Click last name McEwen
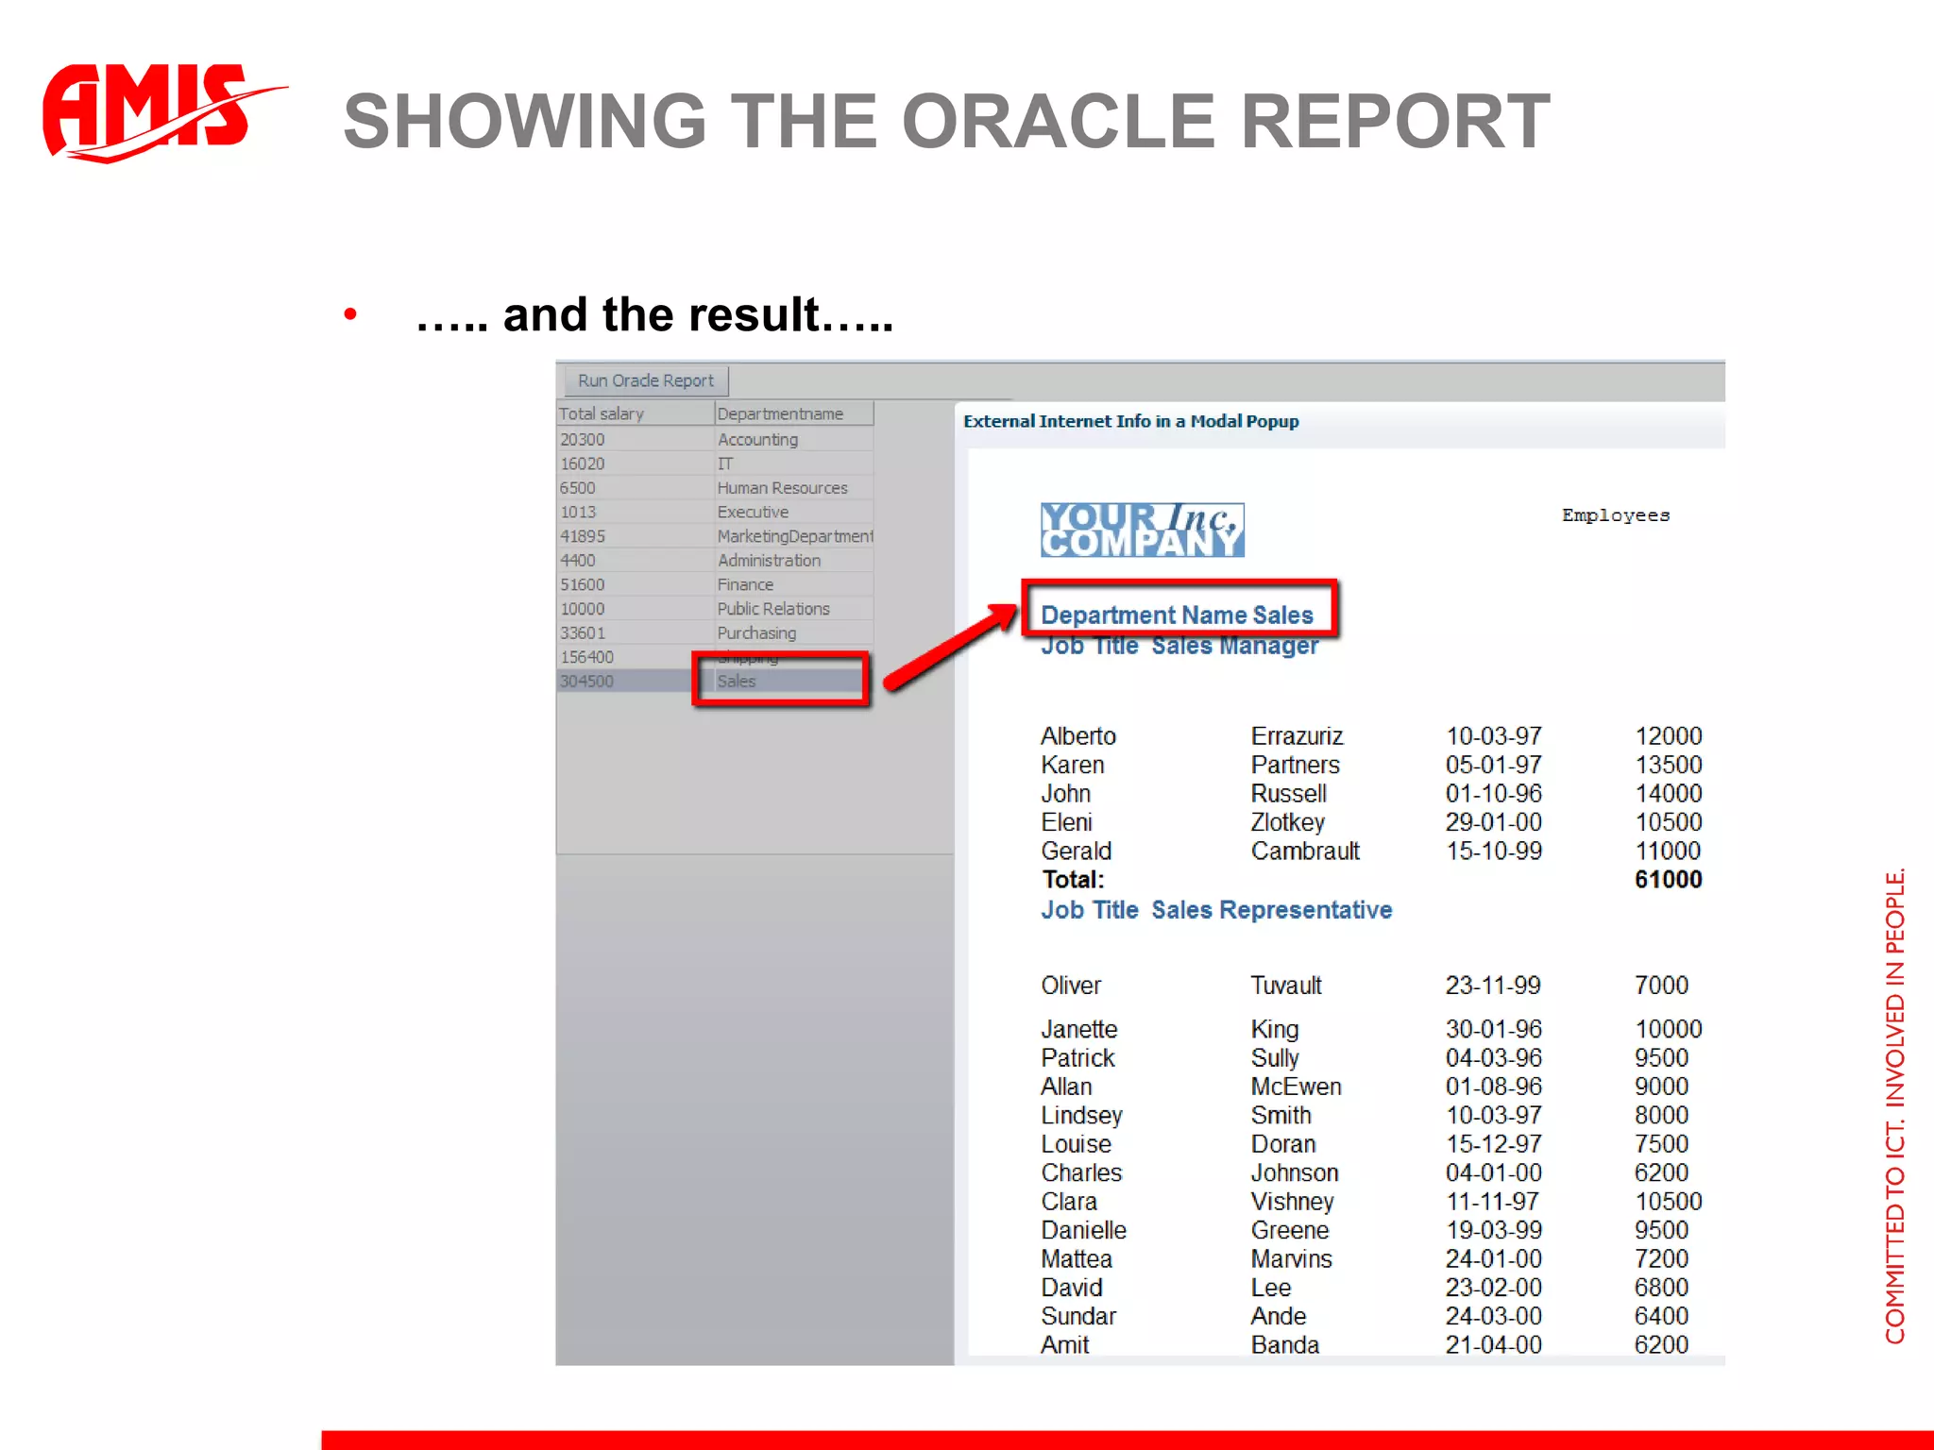Screen dimensions: 1934x1450 (1297, 1087)
